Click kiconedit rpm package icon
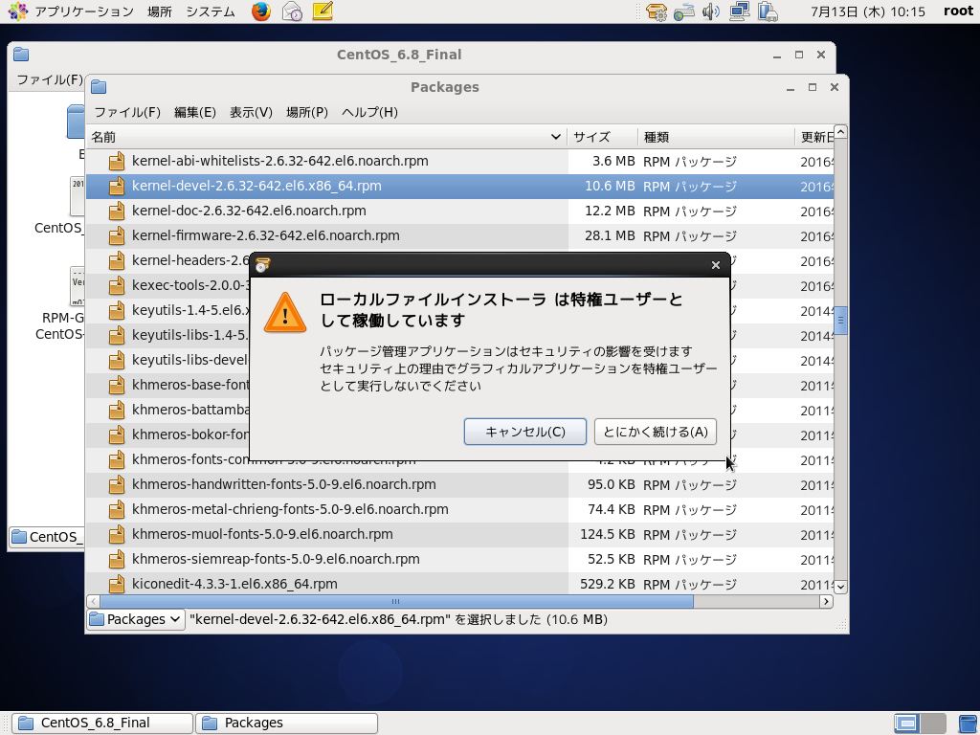Screen dimensions: 980x735 (116, 585)
